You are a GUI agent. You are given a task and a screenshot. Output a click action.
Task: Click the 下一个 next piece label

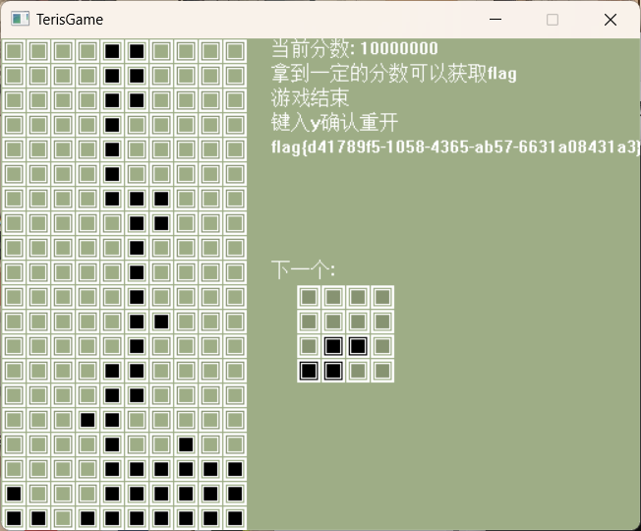pyautogui.click(x=303, y=269)
